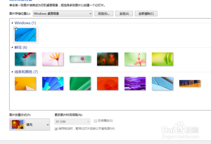Viewport: 211px width, 144px height.
Task: Open the 图片存储位置 dropdown
Action: tap(63, 14)
